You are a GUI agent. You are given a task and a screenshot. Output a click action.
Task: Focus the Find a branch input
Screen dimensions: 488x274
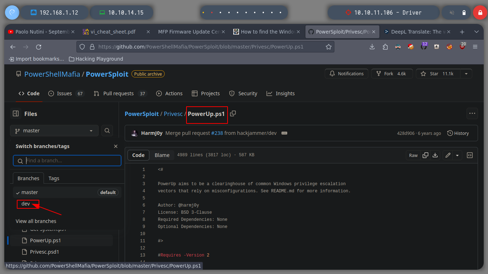[67, 161]
